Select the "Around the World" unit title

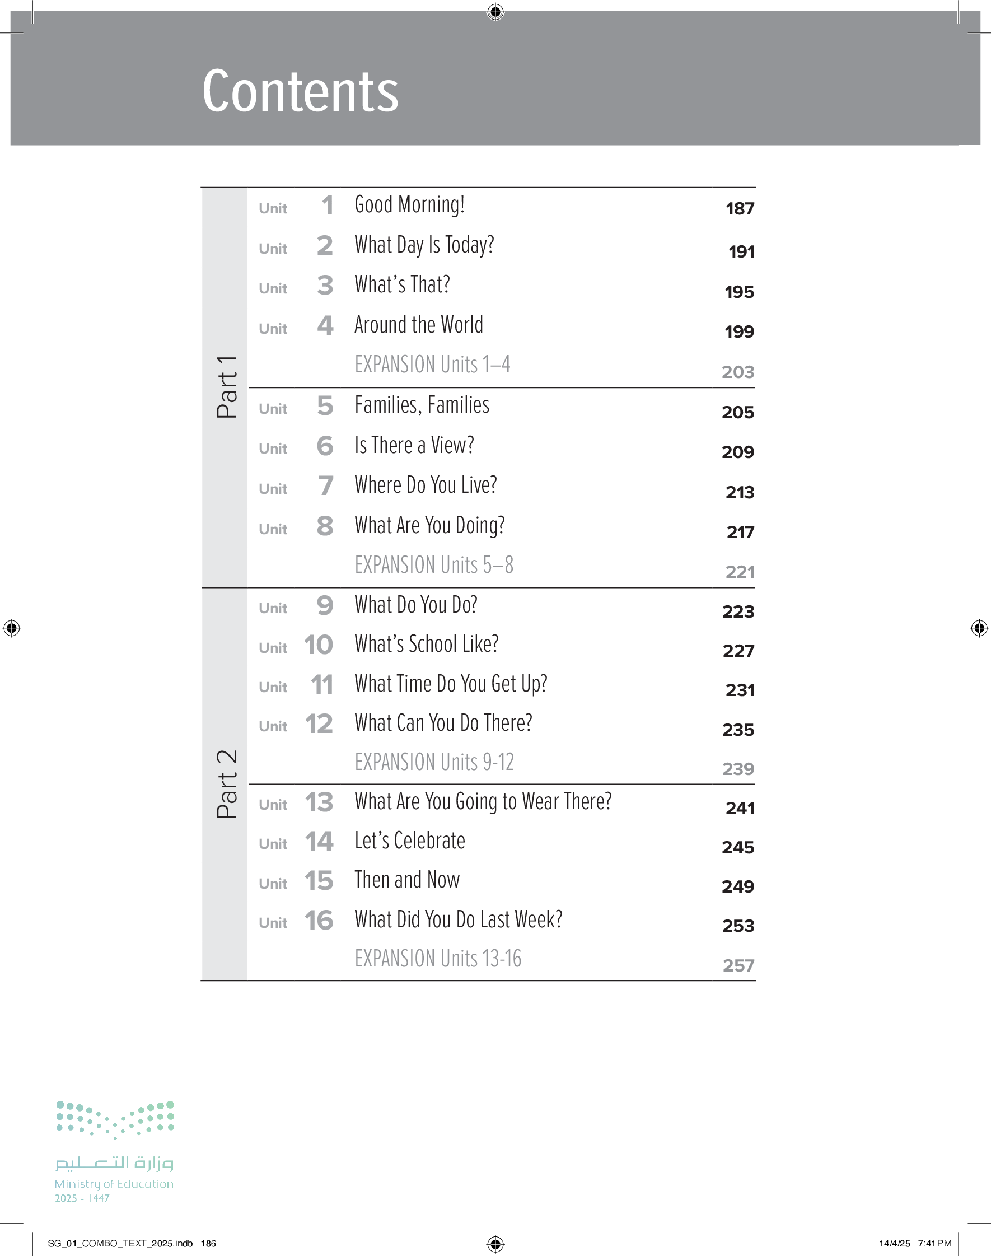[x=418, y=325]
